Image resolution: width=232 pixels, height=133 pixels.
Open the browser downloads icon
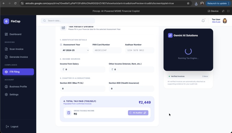[196, 3]
